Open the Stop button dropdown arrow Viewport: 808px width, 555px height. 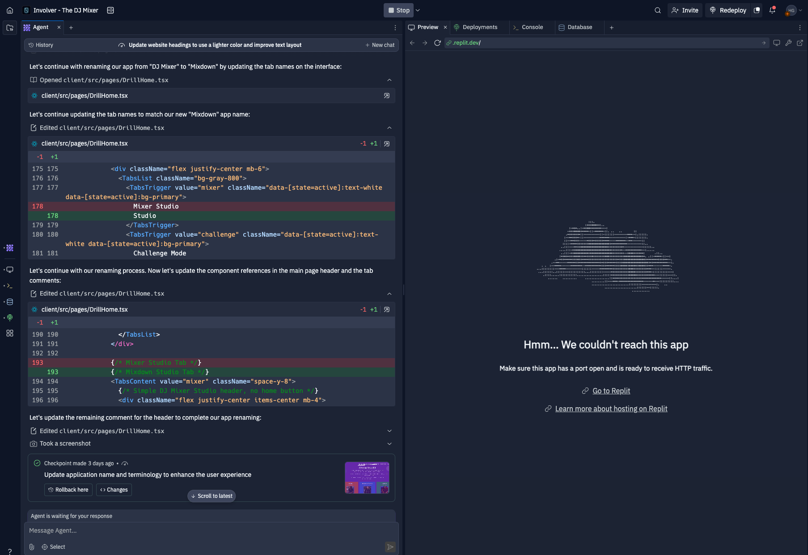[x=417, y=10]
